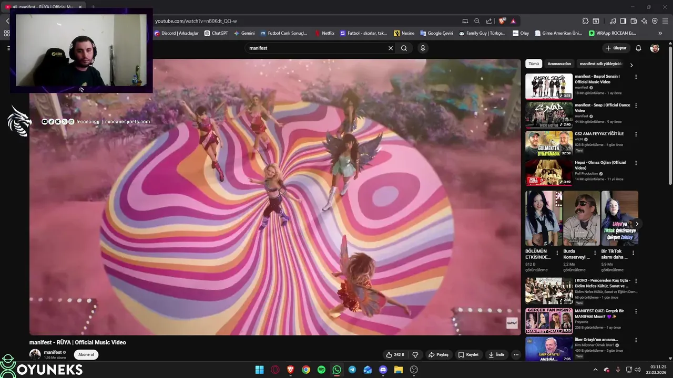673x378 pixels.
Task: Clear the YouTube search box with X
Action: 391,48
